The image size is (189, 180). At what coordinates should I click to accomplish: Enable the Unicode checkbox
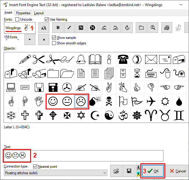[17, 19]
